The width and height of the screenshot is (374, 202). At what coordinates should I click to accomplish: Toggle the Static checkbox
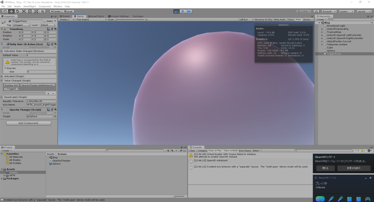coord(45,21)
